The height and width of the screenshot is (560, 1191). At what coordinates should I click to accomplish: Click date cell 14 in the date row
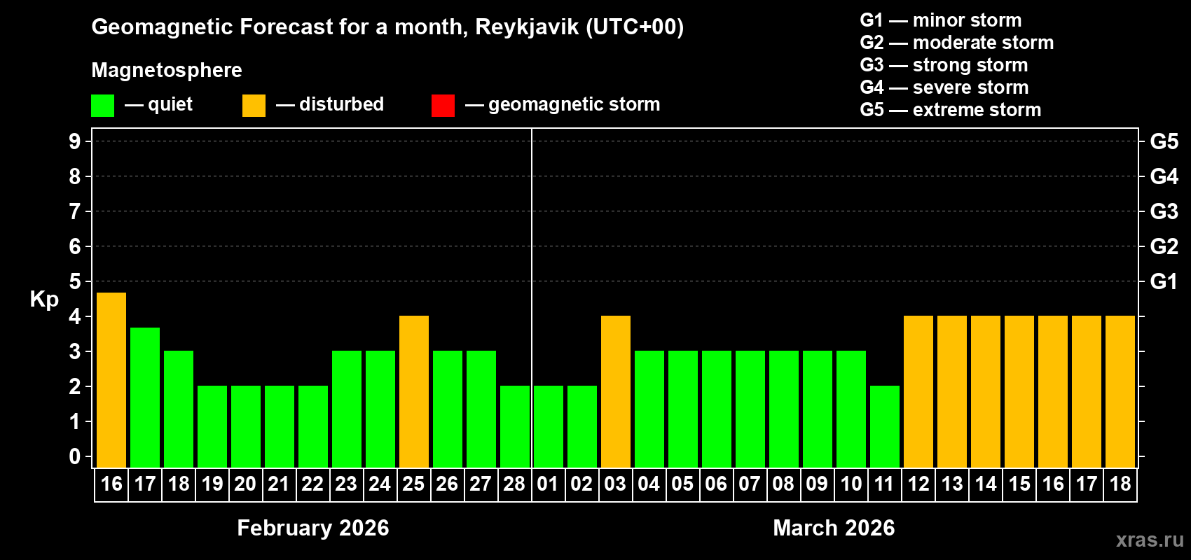tap(986, 484)
